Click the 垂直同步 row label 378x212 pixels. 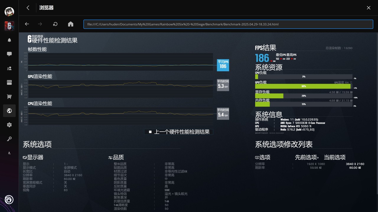29,186
